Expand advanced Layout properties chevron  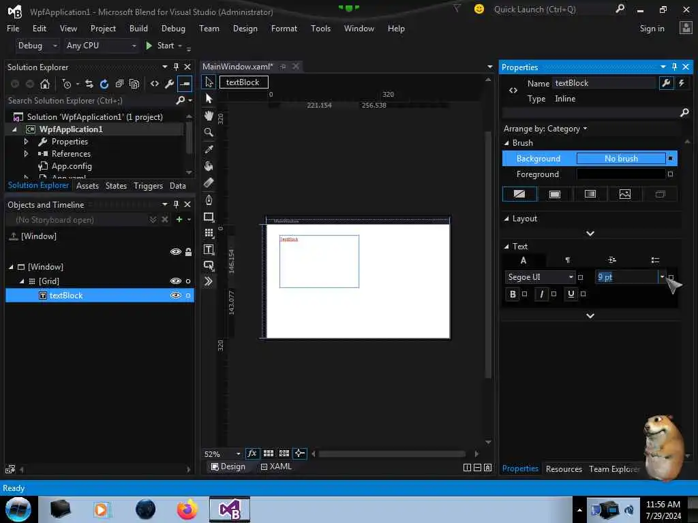coord(590,234)
